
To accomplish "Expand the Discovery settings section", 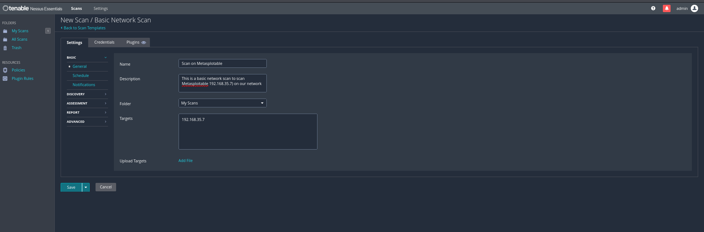I will [x=87, y=94].
